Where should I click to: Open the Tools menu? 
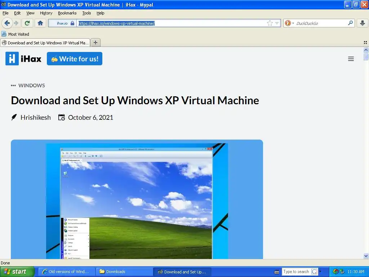86,13
